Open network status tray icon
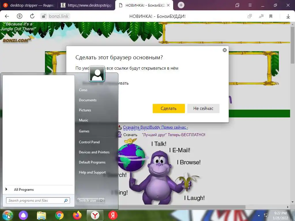This screenshot has width=295, height=221. click(x=266, y=215)
